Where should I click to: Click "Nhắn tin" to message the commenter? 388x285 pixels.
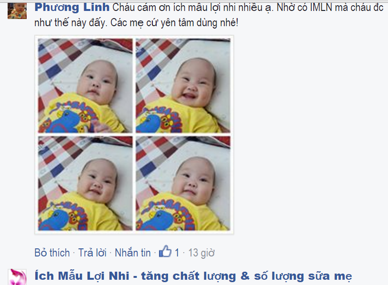tap(133, 253)
